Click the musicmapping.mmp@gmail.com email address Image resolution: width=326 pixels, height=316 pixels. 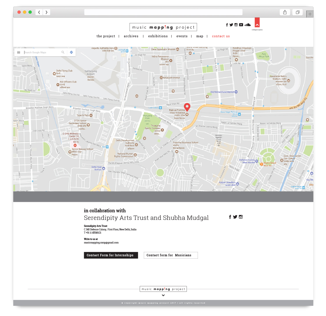point(101,243)
